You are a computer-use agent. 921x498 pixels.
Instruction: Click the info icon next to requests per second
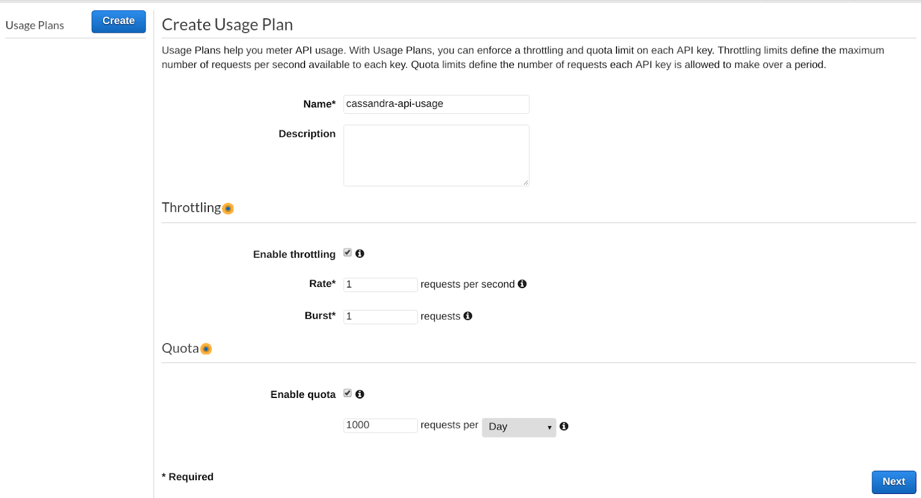tap(522, 284)
